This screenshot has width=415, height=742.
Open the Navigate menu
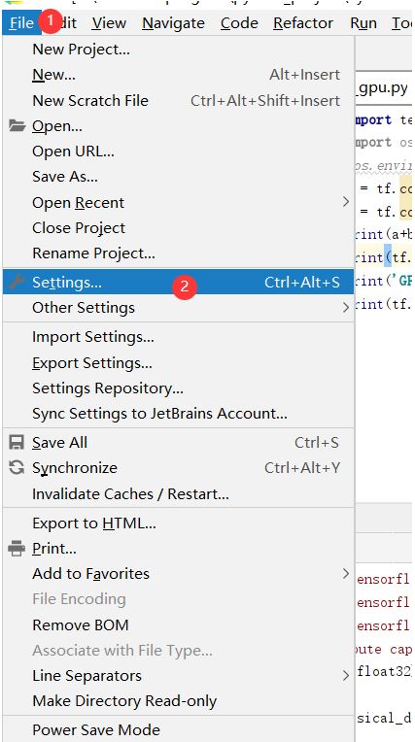[x=173, y=22]
